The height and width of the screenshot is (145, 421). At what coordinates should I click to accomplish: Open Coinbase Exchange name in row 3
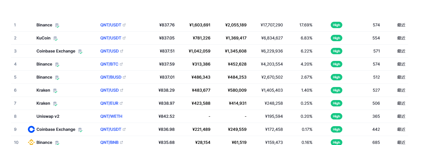[x=56, y=51]
